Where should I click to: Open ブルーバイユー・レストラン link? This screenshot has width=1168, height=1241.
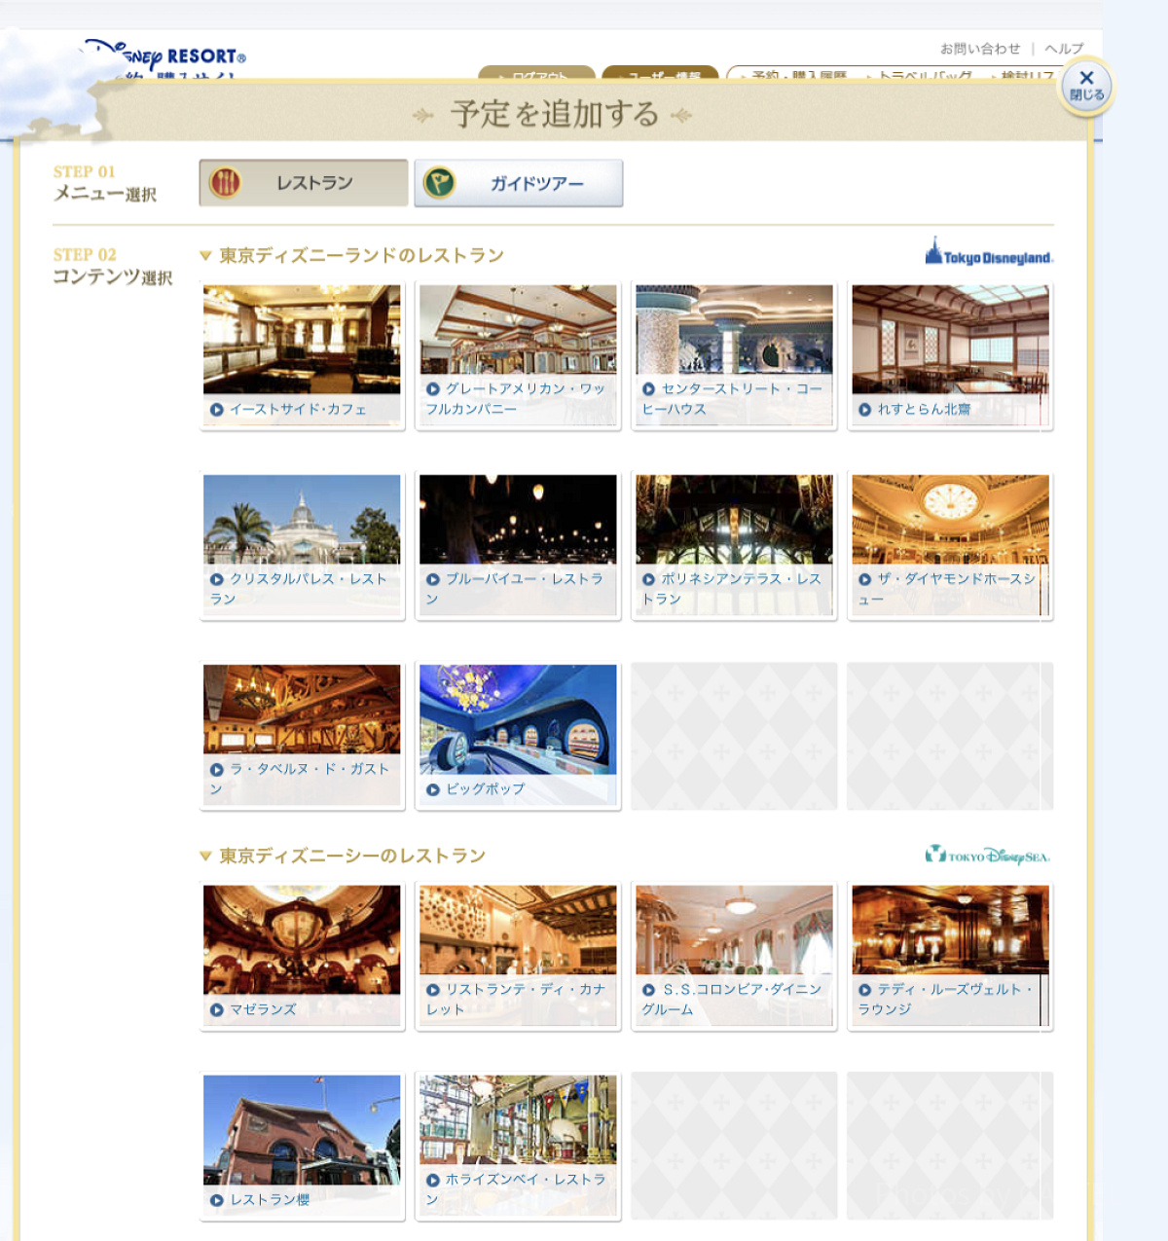click(515, 589)
